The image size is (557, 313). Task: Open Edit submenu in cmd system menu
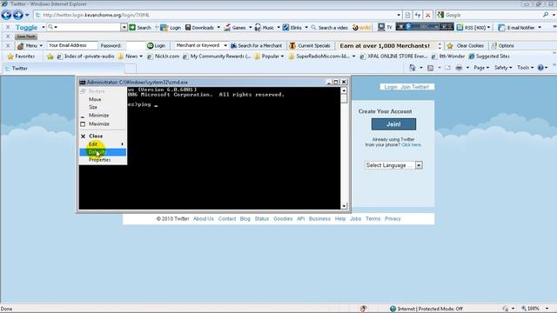(x=103, y=144)
